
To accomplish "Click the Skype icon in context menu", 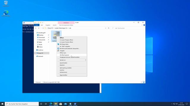I will click(x=58, y=44).
